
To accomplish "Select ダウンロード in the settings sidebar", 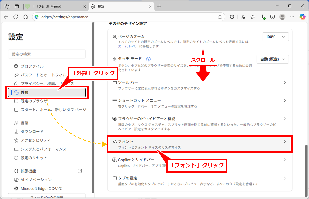I will tap(32, 132).
